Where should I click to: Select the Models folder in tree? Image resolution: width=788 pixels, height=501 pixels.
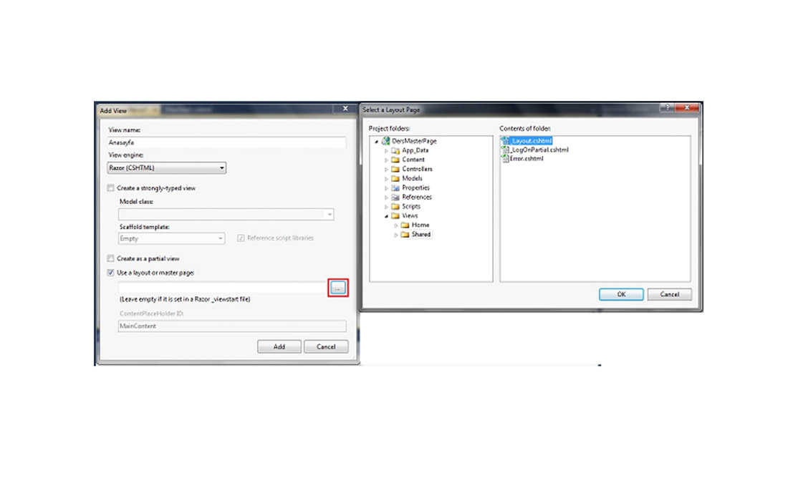(x=412, y=178)
